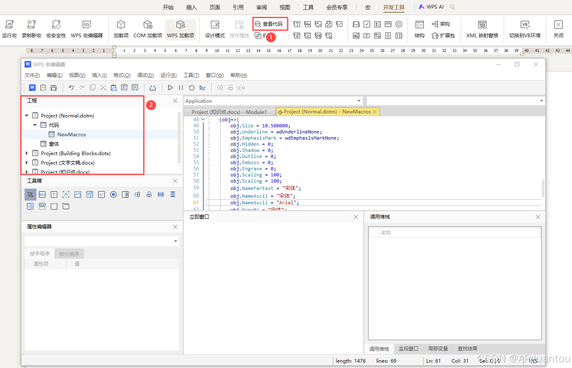Click the run play icon
The height and width of the screenshot is (368, 572).
click(x=170, y=88)
